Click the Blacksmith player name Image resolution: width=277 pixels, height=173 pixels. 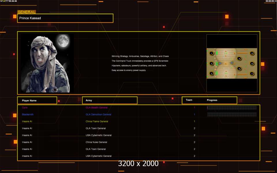[x=28, y=114]
